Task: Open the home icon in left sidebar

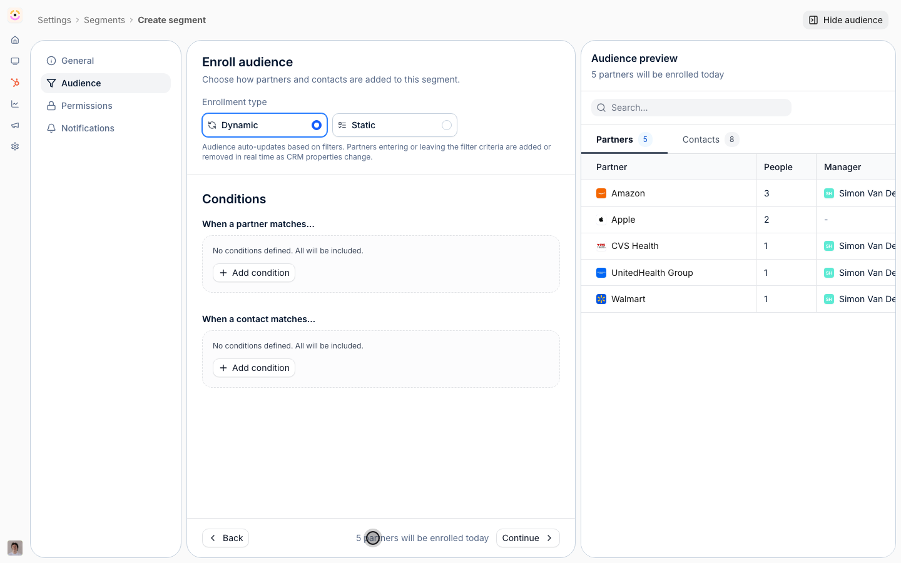Action: coord(15,40)
